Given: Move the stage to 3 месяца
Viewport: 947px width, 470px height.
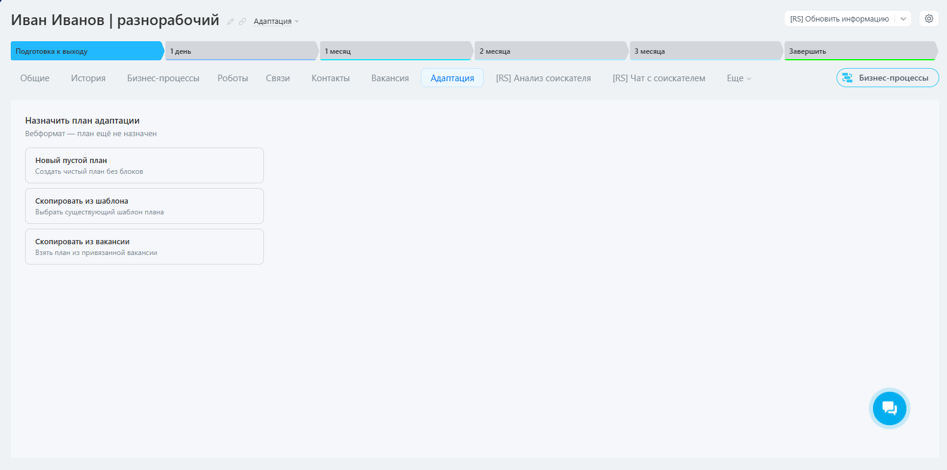Looking at the screenshot, I should click(x=705, y=51).
